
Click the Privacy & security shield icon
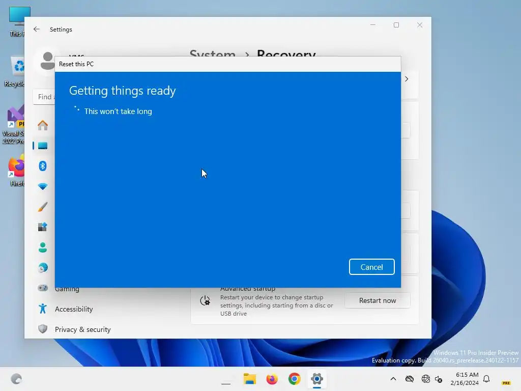43,329
